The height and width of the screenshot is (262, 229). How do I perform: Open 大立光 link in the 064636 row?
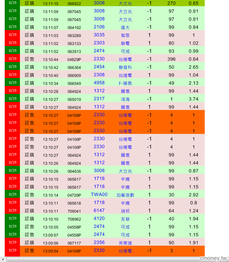coord(125,171)
